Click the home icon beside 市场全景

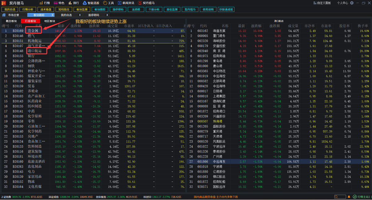tap(4, 15)
